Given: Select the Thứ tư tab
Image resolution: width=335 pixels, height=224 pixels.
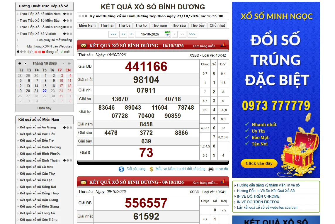Looking at the screenshot, I should (x=141, y=26).
